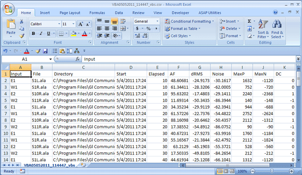Apply Percent Style format

(x=148, y=28)
